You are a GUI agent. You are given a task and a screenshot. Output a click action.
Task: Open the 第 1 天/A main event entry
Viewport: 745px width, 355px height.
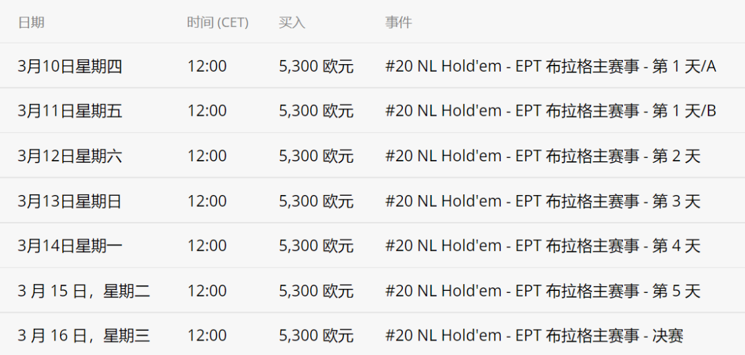(x=550, y=66)
